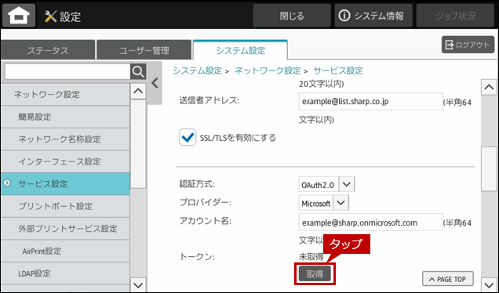Screen dimensions: 499x293
Task: Toggle the SSL/TLSを有効にする checkbox
Action: [188, 137]
